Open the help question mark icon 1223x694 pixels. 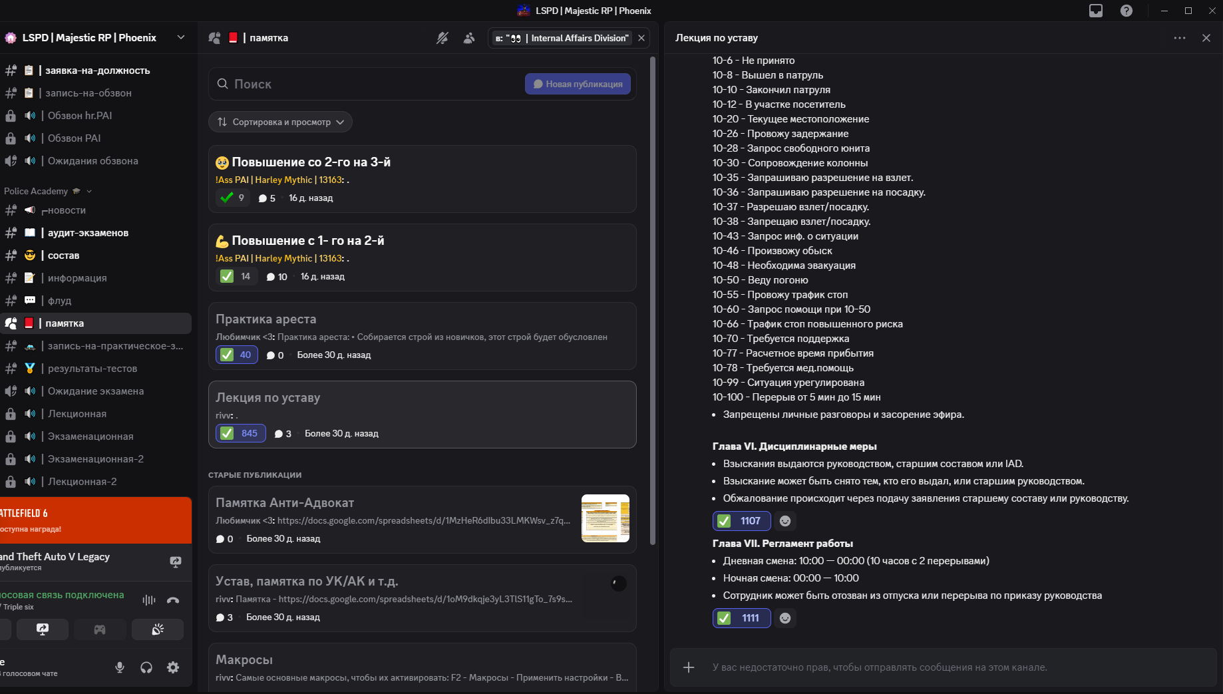1127,11
